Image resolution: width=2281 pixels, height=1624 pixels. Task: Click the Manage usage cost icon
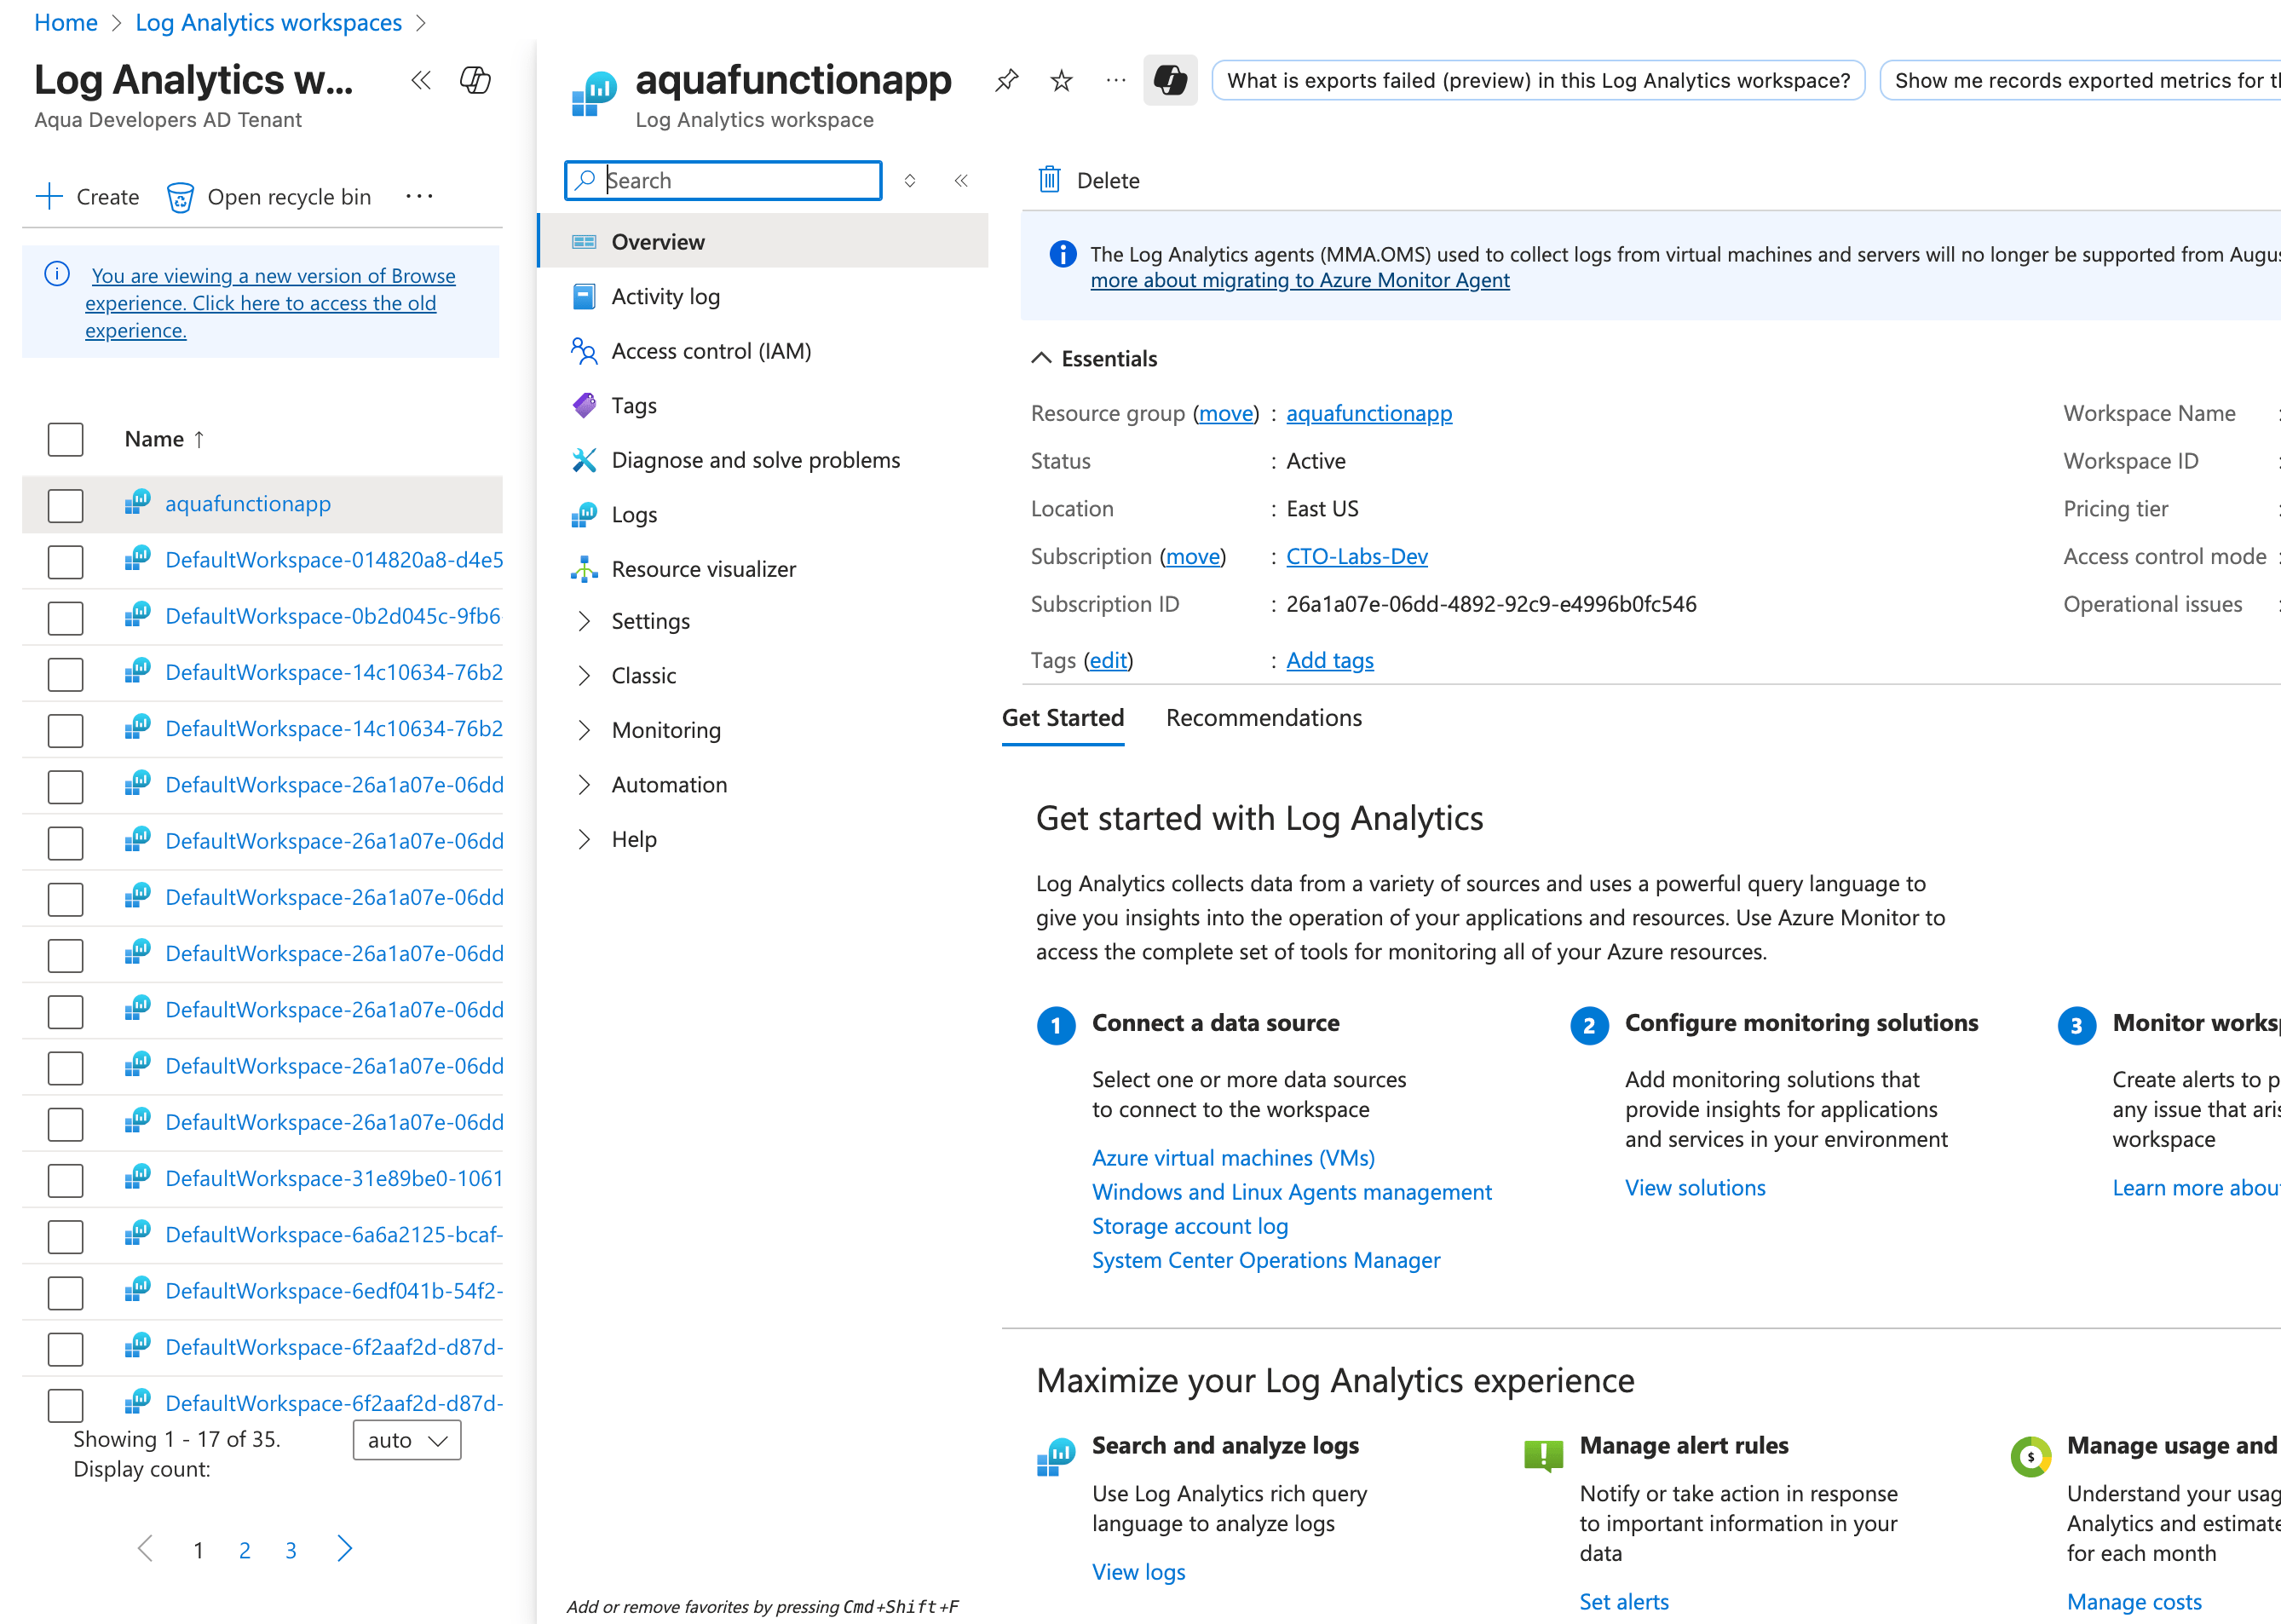pyautogui.click(x=2030, y=1456)
